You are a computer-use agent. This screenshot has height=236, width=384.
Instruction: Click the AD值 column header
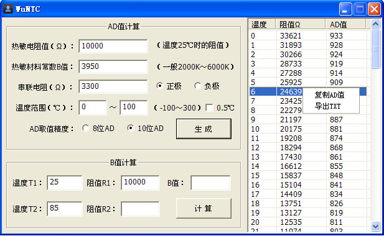point(345,24)
